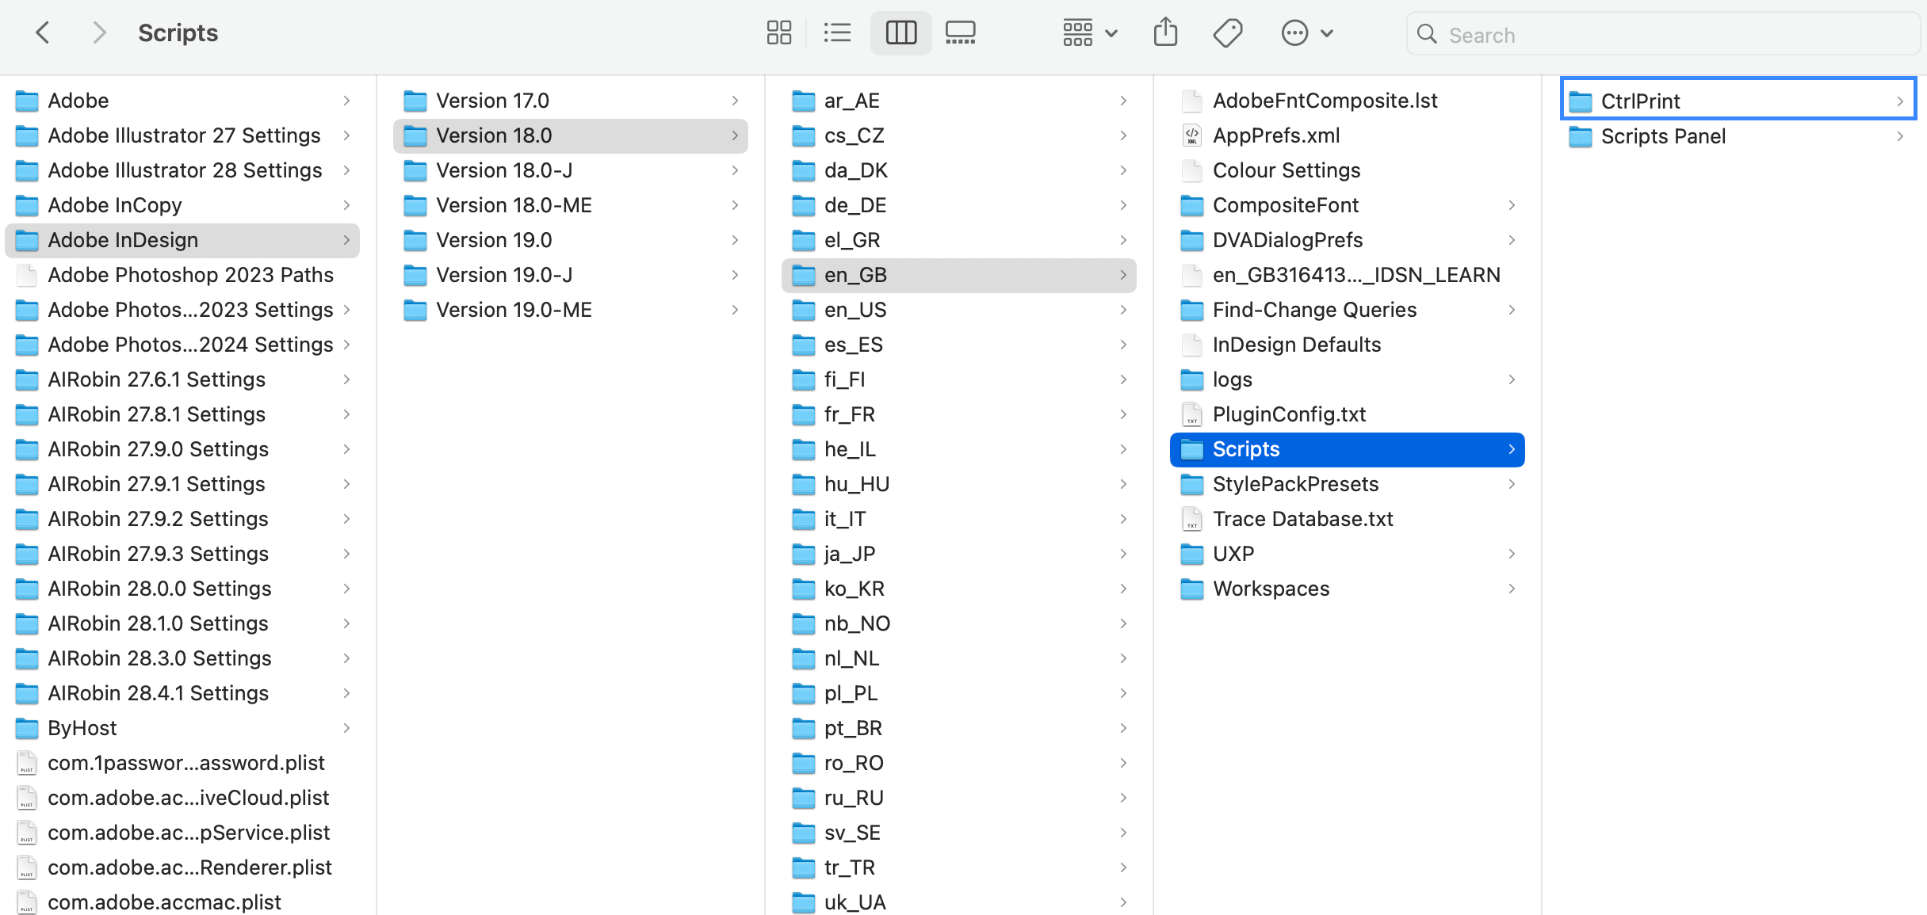Image resolution: width=1927 pixels, height=915 pixels.
Task: Select the Trace Database.txt file icon
Action: click(1191, 519)
